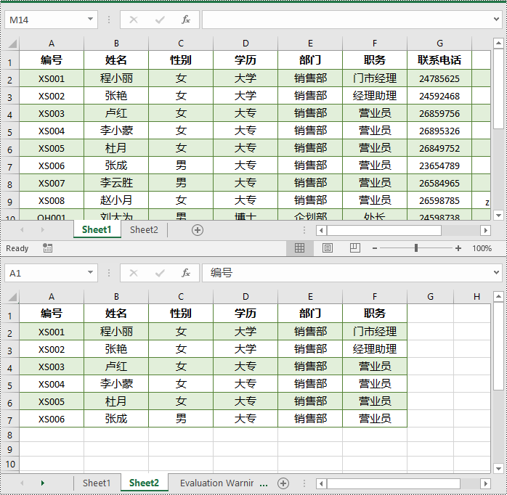Click the confirm checkmark in upper formula bar
The height and width of the screenshot is (495, 507).
[160, 20]
